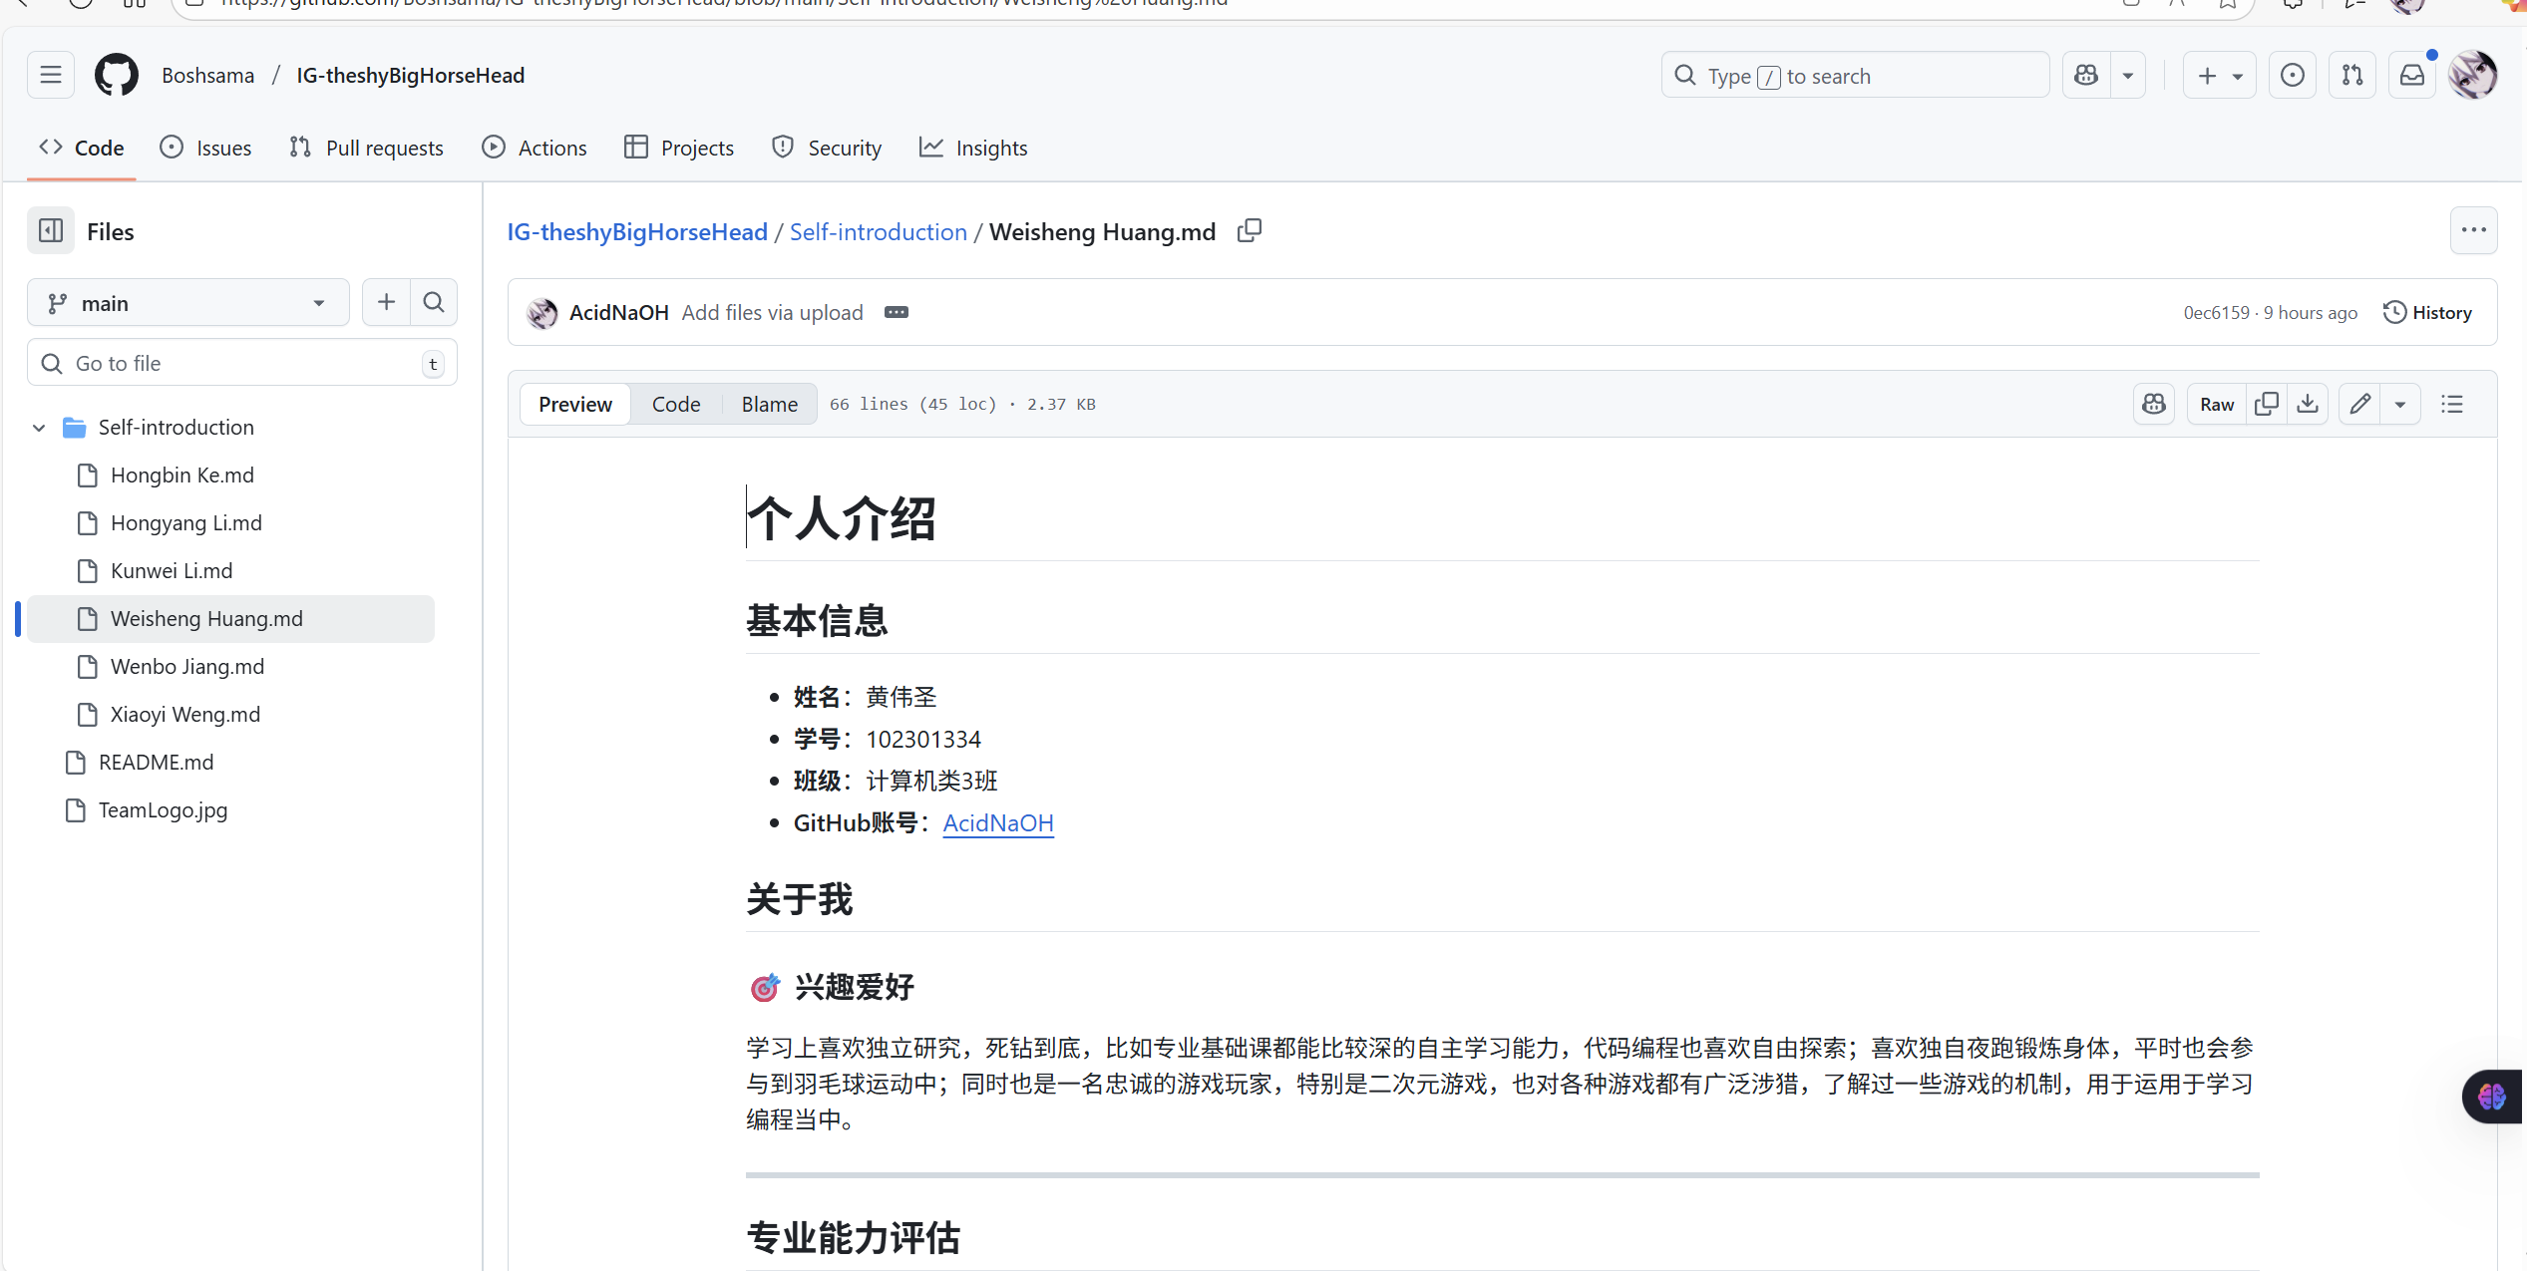
Task: Open the outline list icon
Action: coord(2452,404)
